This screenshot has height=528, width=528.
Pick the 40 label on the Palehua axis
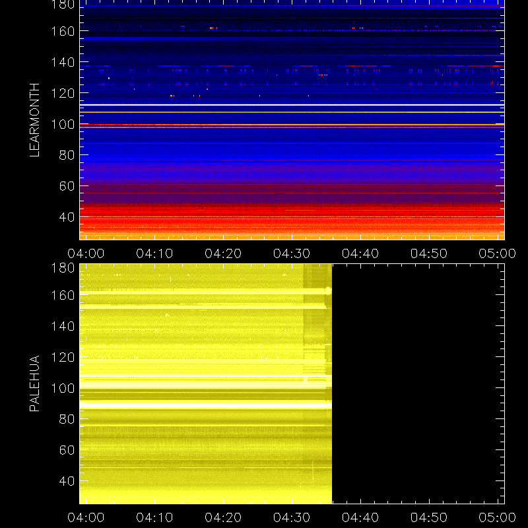[x=67, y=481]
